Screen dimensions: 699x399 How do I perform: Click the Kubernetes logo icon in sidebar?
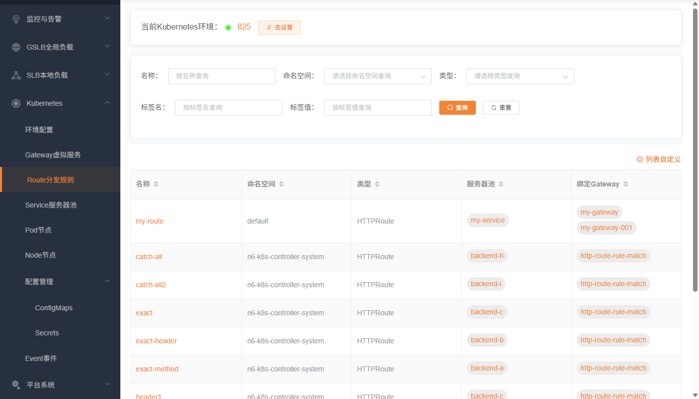pos(16,103)
